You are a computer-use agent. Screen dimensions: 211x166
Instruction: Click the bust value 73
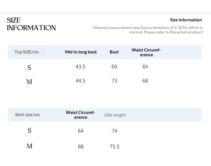(114, 81)
